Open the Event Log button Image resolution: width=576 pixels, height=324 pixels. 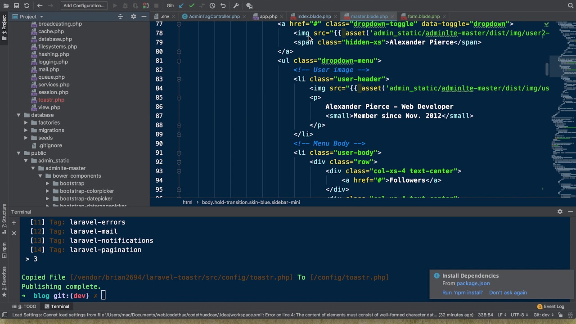(551, 306)
